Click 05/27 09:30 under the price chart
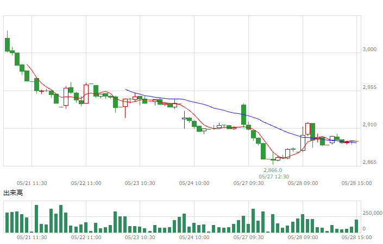This screenshot has width=383, height=244. [x=248, y=183]
